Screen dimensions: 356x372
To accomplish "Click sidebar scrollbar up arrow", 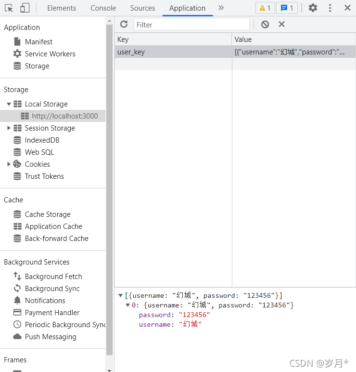I will tap(109, 21).
